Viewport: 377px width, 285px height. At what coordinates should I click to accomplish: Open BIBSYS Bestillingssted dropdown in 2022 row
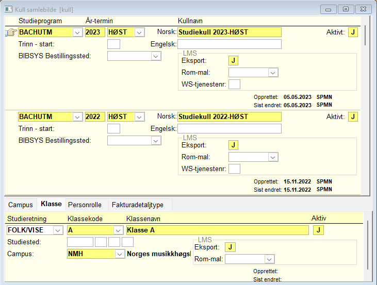click(156, 141)
